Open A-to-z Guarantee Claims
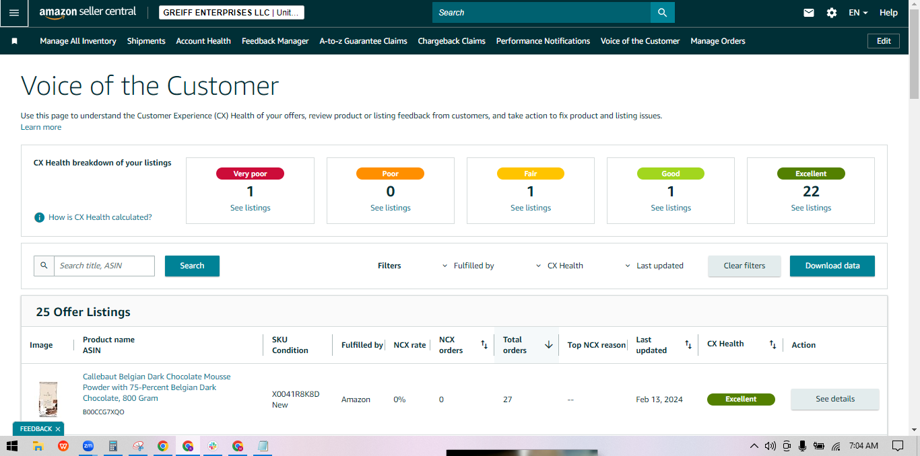The width and height of the screenshot is (920, 456). (363, 41)
